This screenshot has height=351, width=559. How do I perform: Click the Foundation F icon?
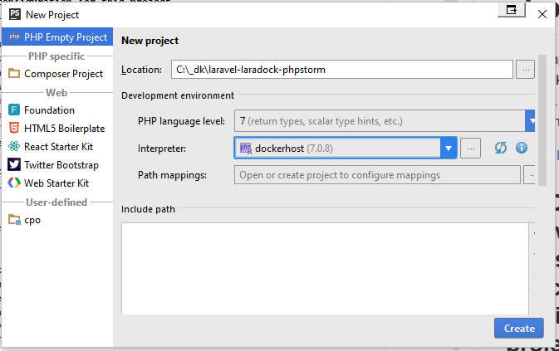coord(14,110)
